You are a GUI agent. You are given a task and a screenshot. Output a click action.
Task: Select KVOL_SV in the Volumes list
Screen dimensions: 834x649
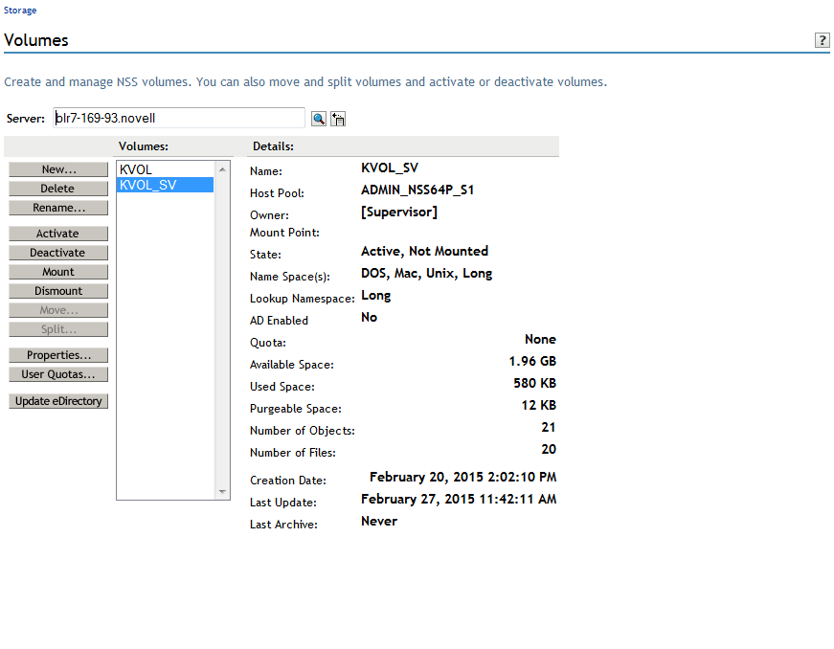148,186
